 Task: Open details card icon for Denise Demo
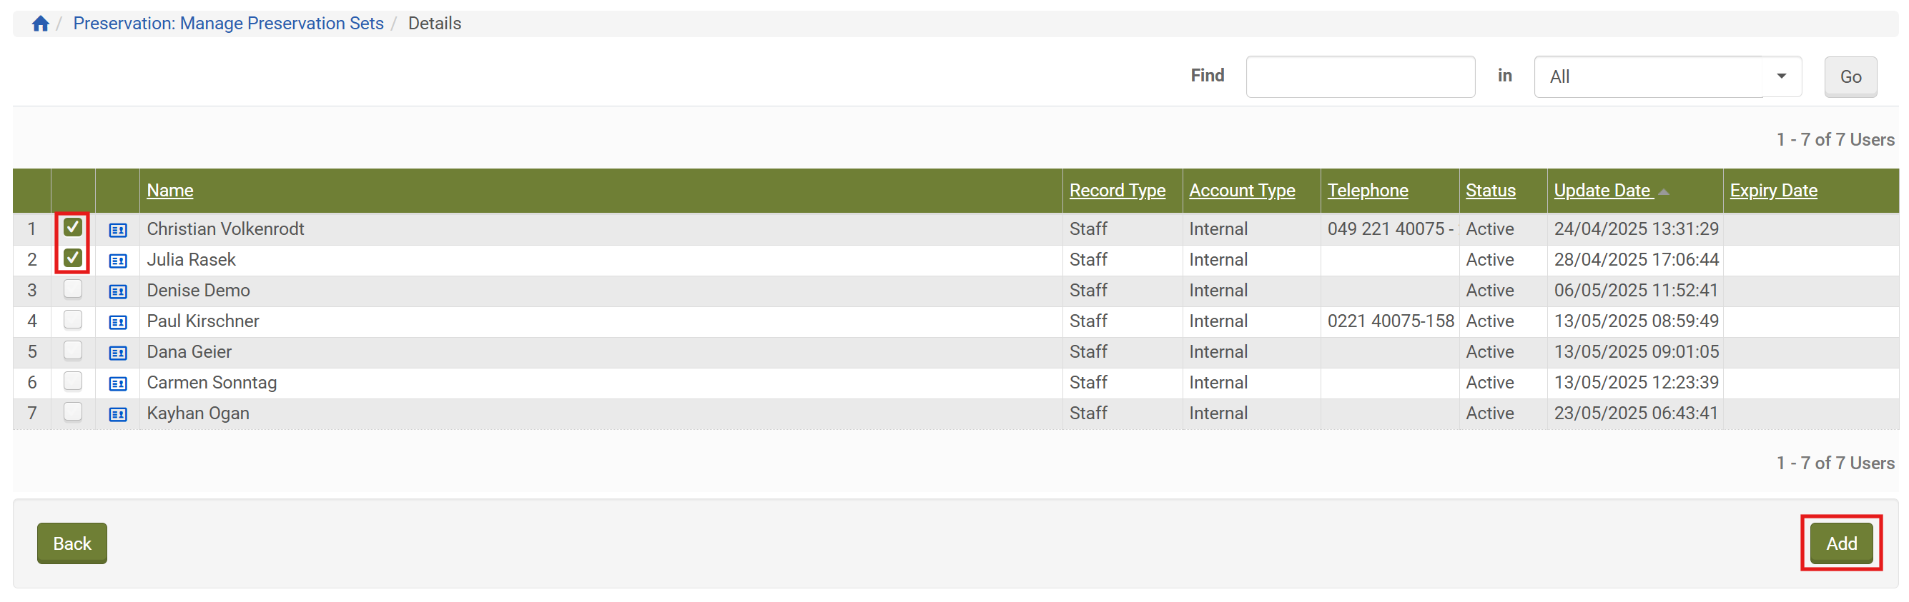[x=118, y=292]
